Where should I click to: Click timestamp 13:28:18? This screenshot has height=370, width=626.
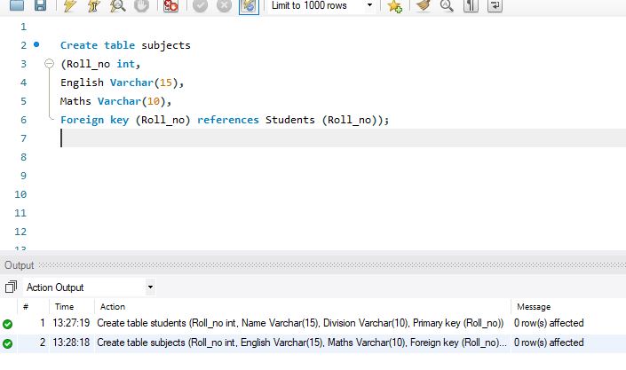tap(71, 342)
